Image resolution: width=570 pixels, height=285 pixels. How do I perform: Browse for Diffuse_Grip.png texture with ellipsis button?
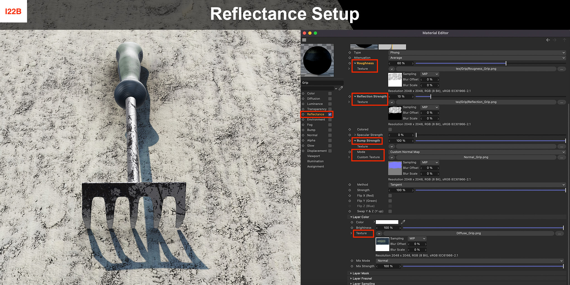[559, 234]
